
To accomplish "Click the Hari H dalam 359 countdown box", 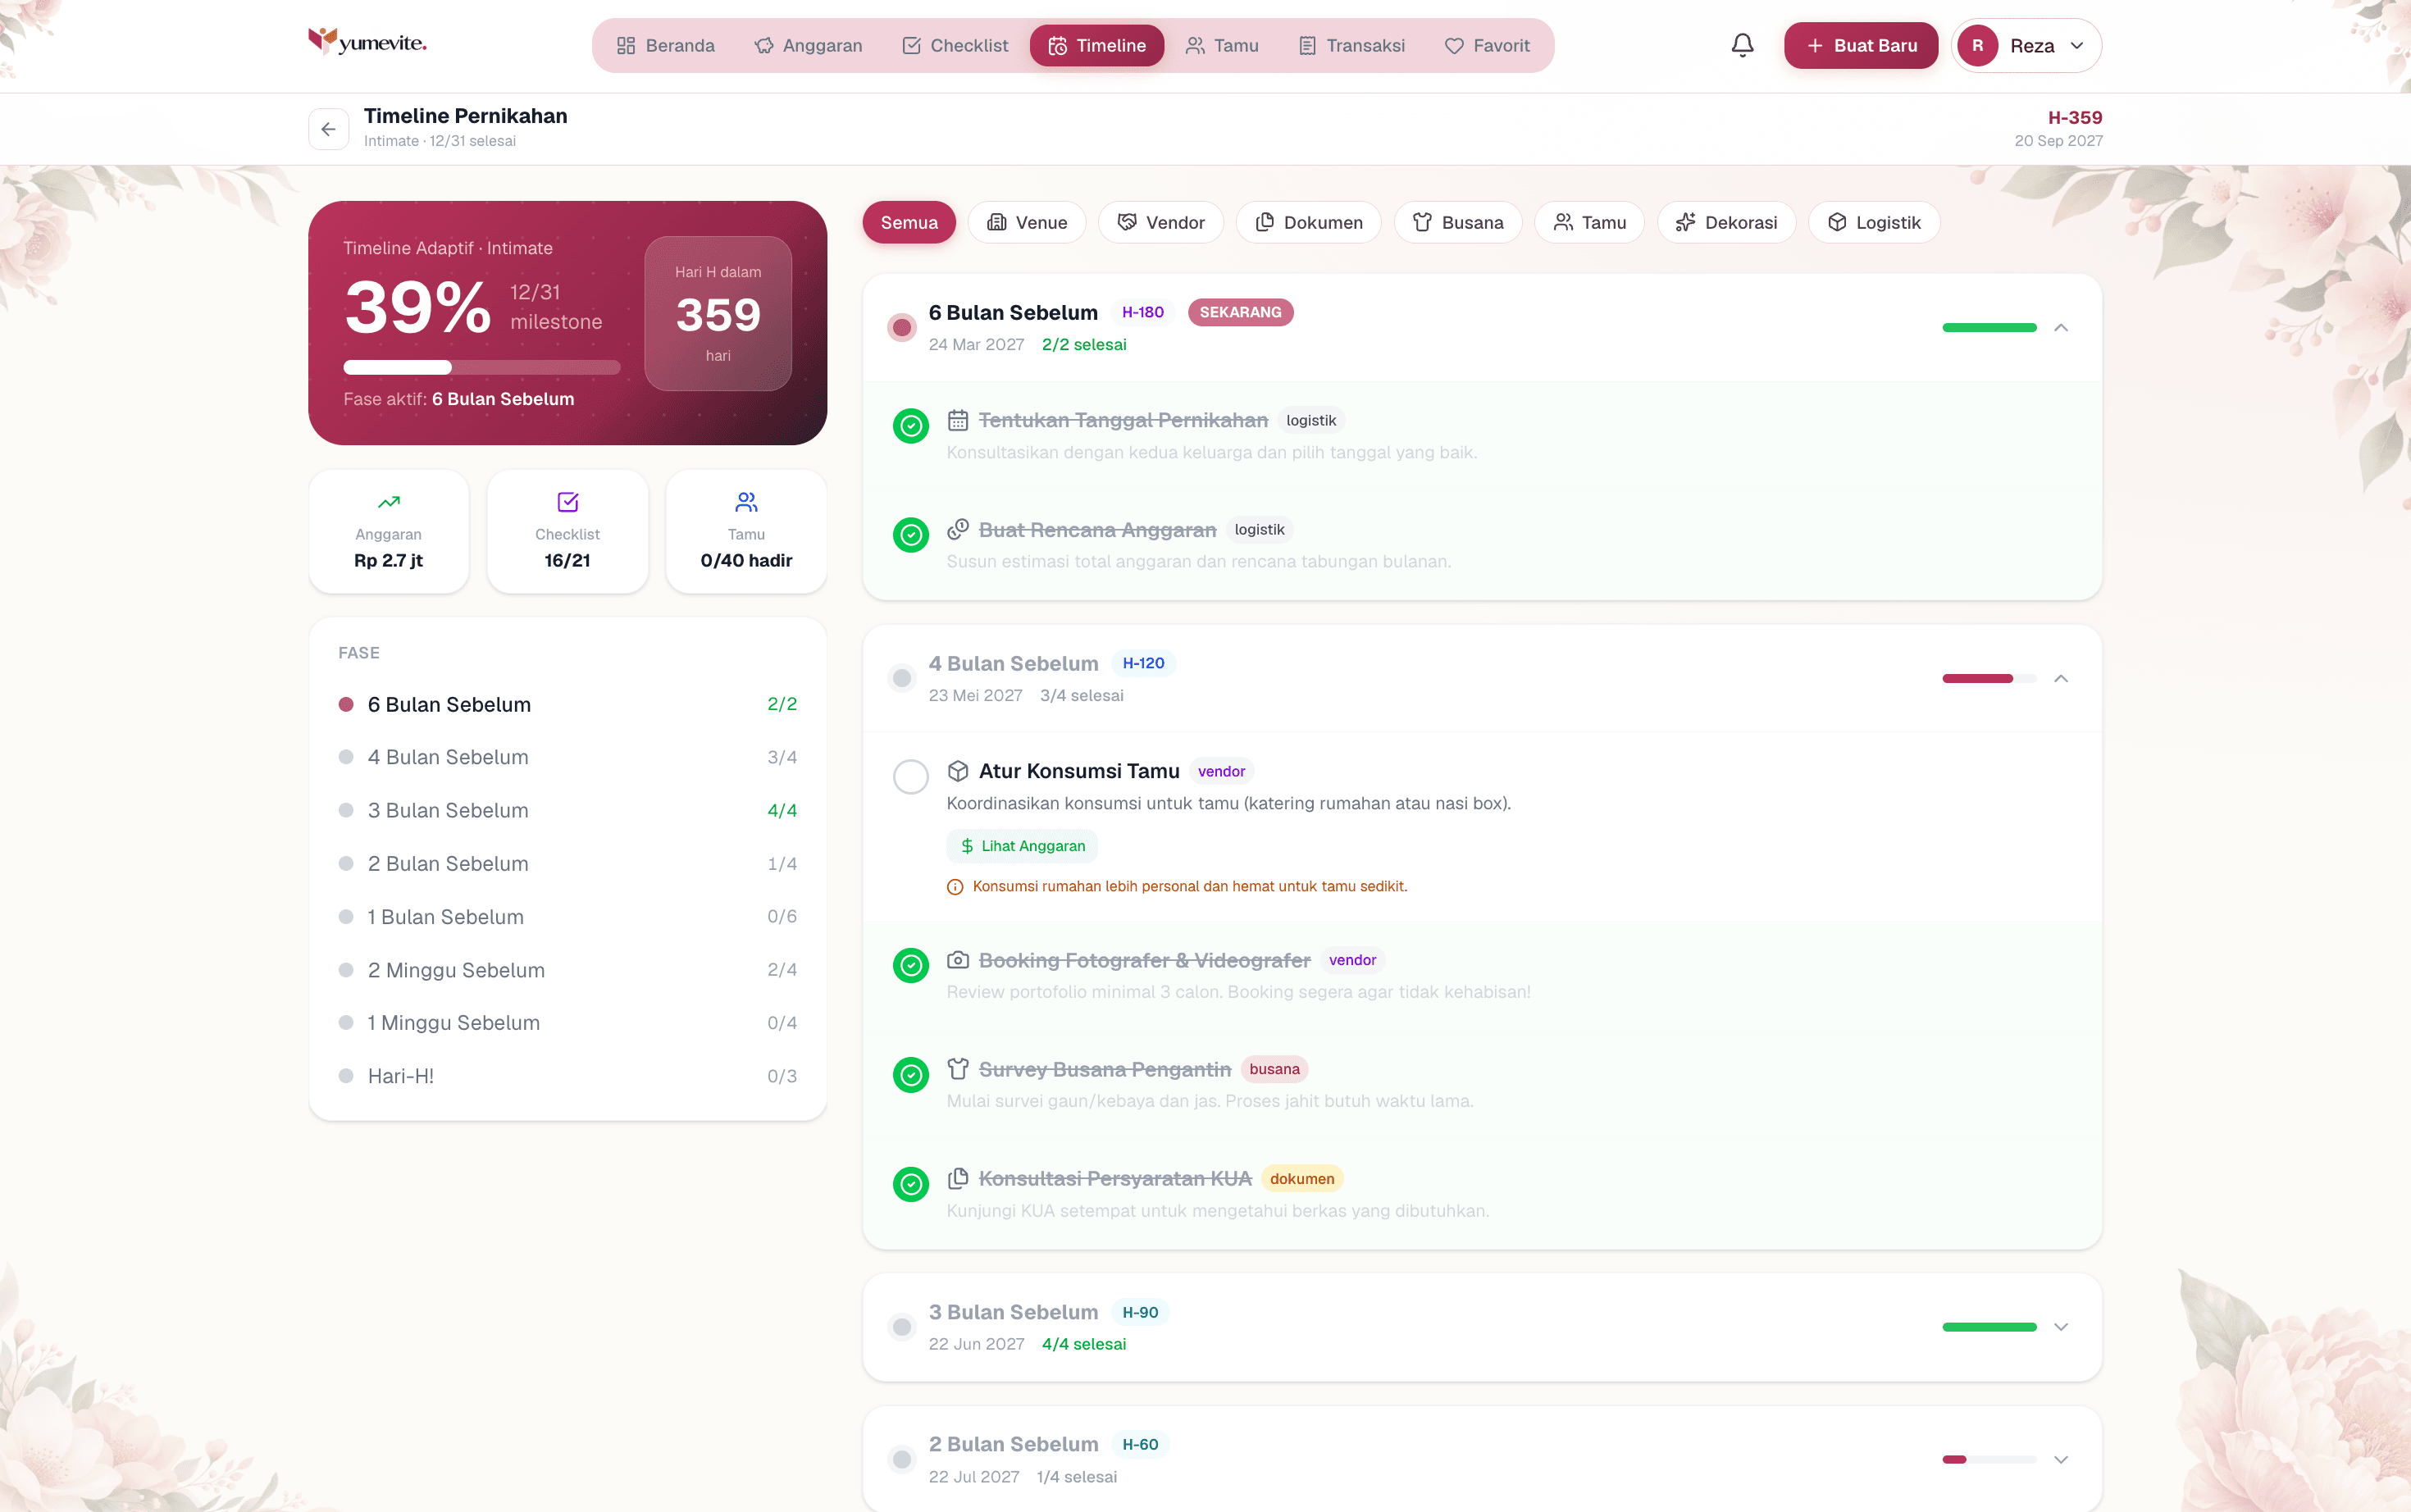I will [718, 313].
